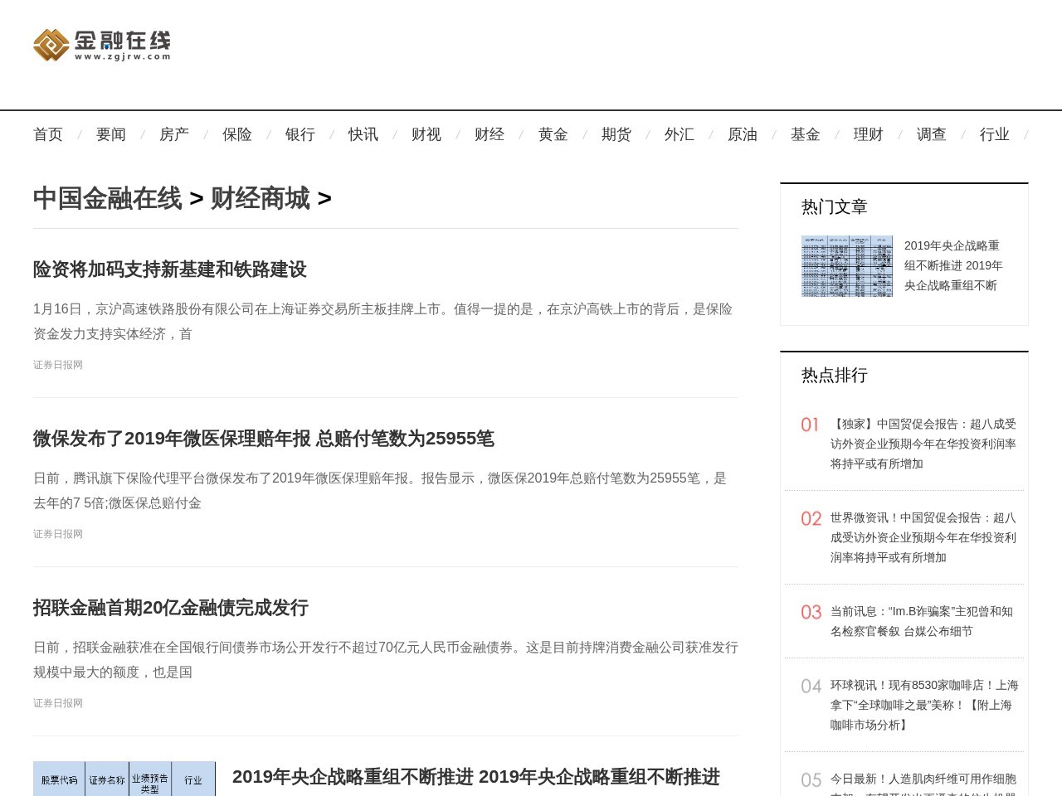Screen dimensions: 1062x796
Task: Open the 财经商城 breadcrumb link
Action: 261,199
